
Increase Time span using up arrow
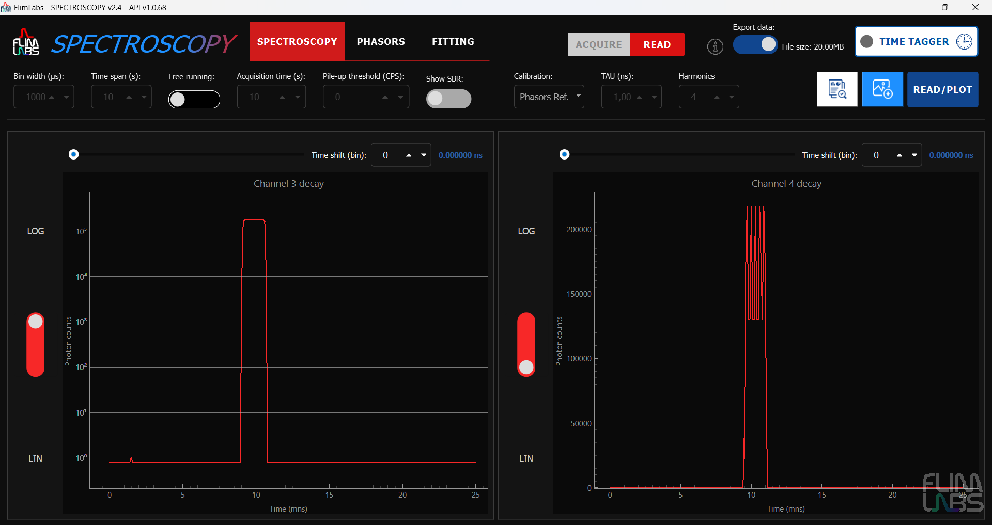[x=129, y=97]
